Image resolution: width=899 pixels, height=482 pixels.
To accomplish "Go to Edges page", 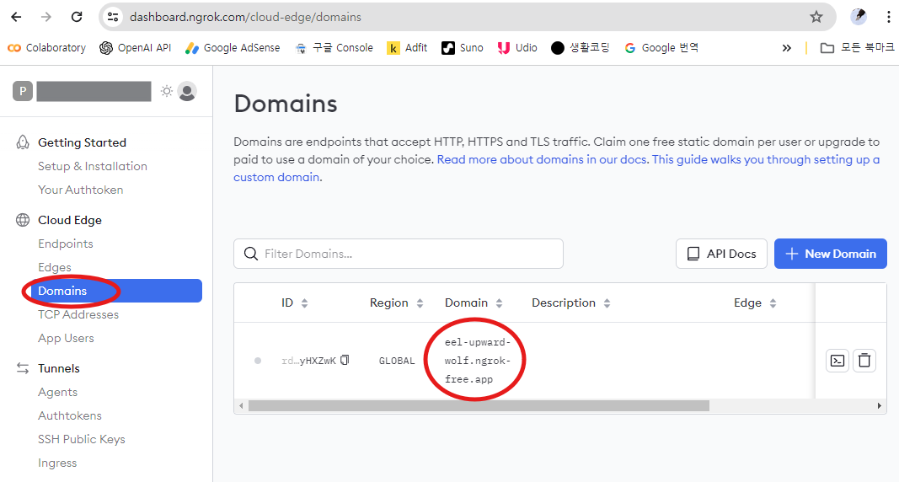I will (x=55, y=267).
